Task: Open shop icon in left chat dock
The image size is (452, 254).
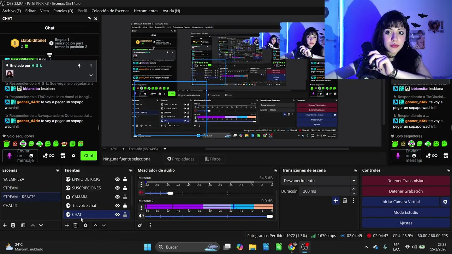Action: click(63, 156)
